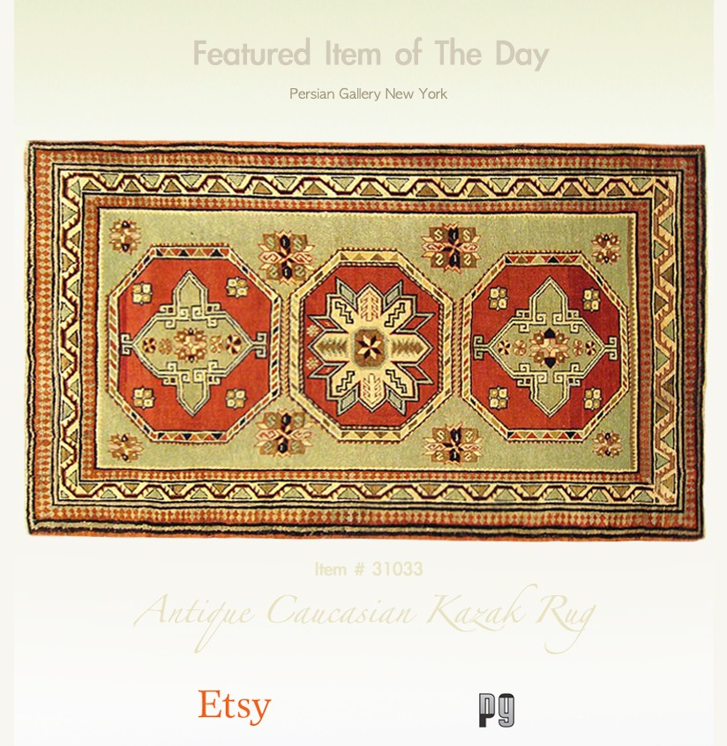Click the Etsy logo
Image resolution: width=727 pixels, height=746 pixels.
(234, 705)
